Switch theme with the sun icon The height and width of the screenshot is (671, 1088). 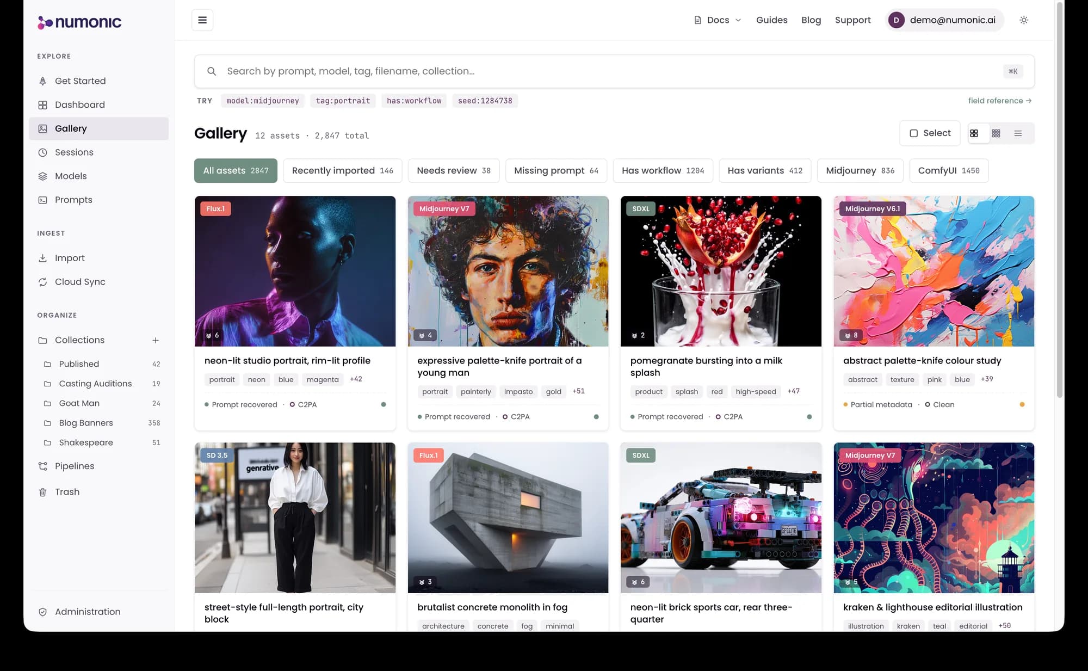click(x=1024, y=20)
